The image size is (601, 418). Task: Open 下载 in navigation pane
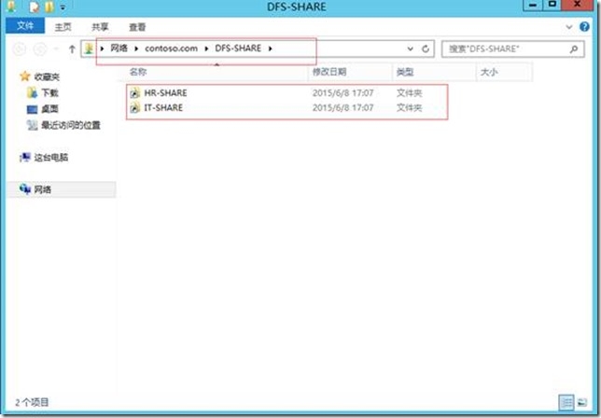[x=49, y=92]
